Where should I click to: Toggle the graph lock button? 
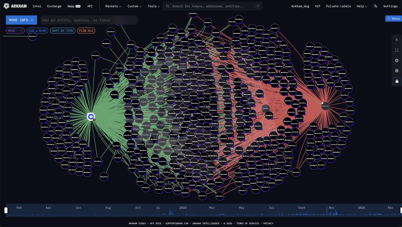coord(397,81)
